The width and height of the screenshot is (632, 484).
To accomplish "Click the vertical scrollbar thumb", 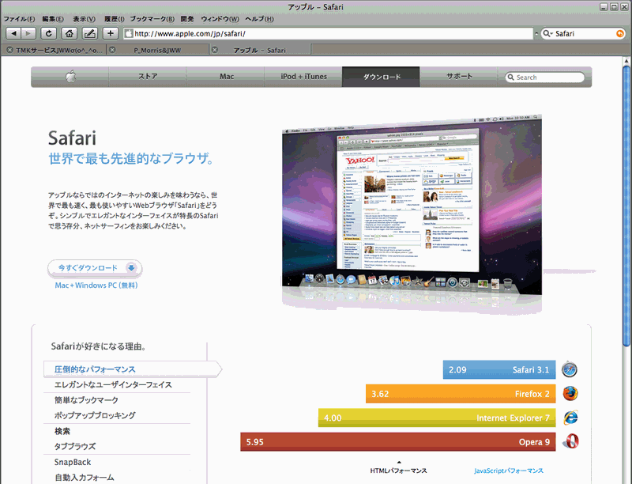I will pos(626,206).
